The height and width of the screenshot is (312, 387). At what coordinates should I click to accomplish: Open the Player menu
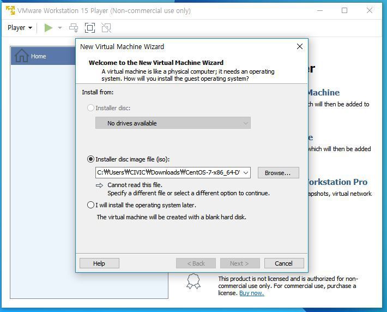pos(20,28)
